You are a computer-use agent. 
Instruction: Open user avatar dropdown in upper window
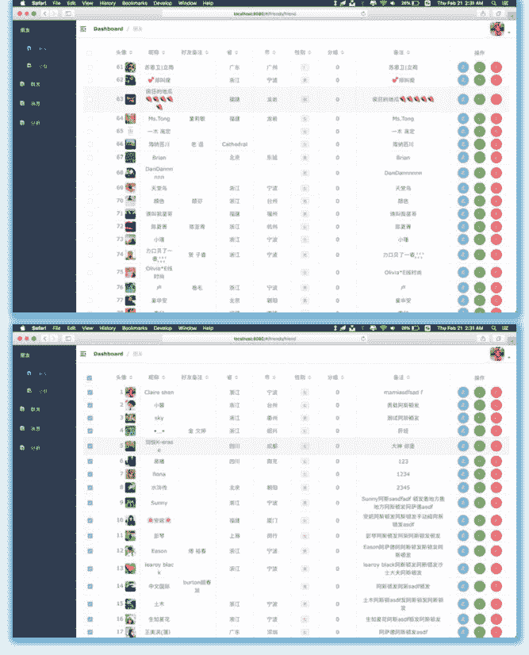point(499,29)
